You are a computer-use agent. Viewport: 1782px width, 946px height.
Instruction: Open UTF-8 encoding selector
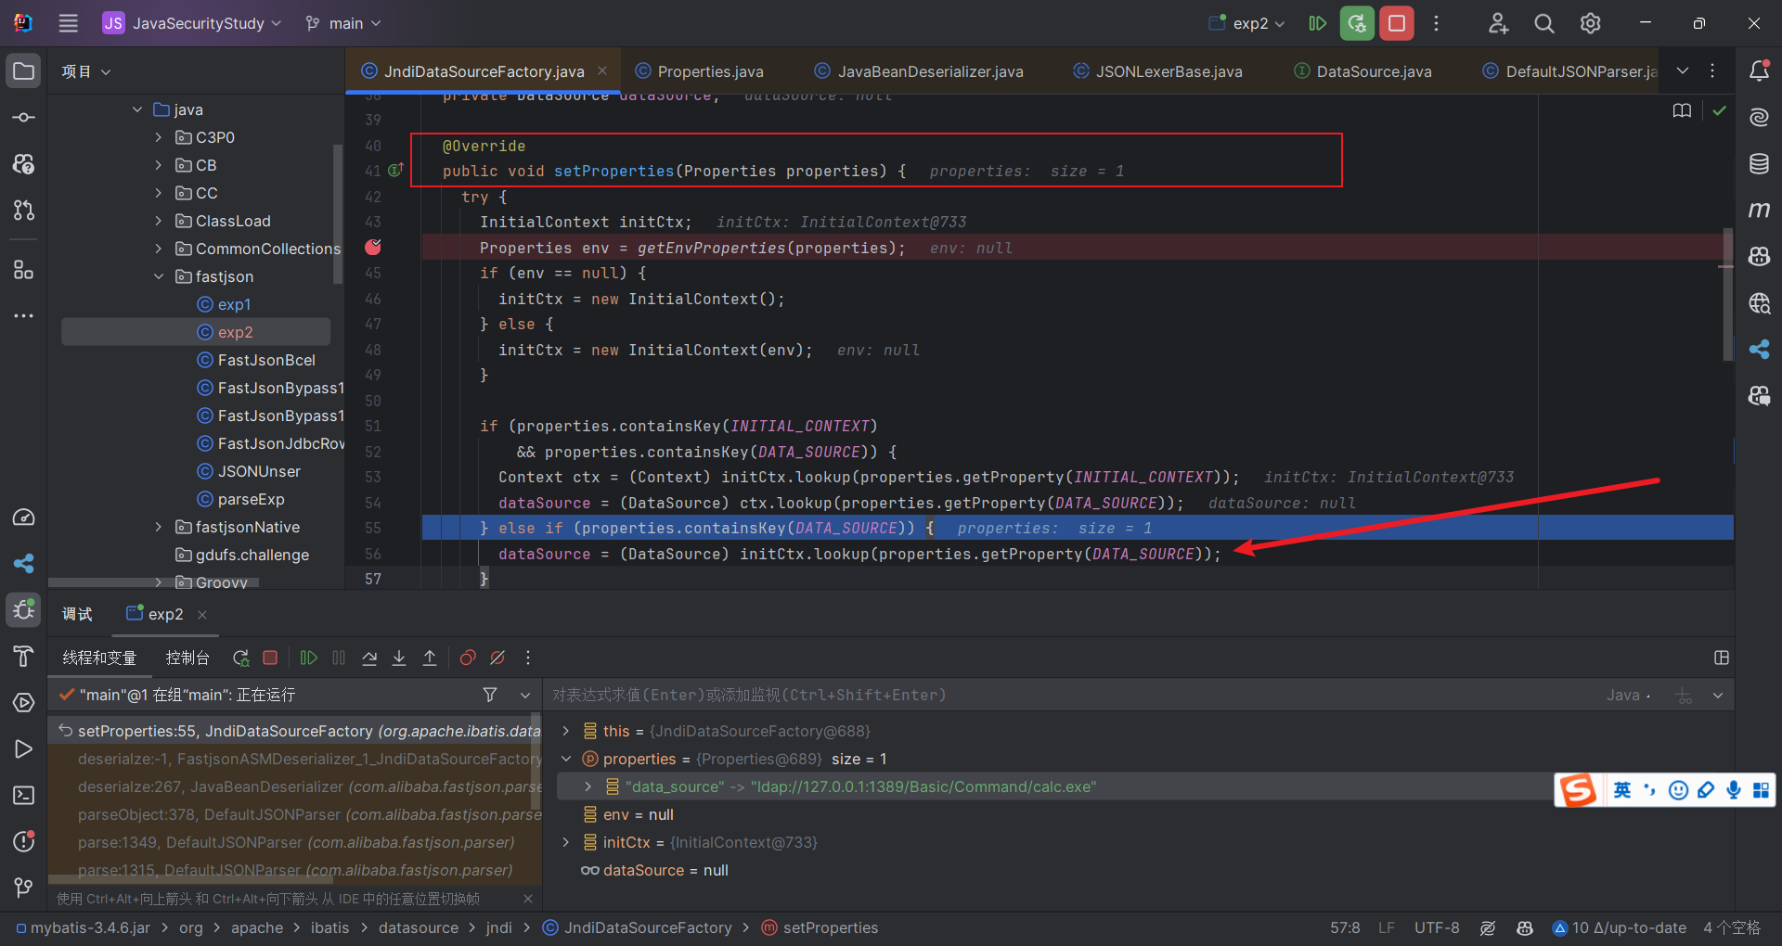(1437, 927)
